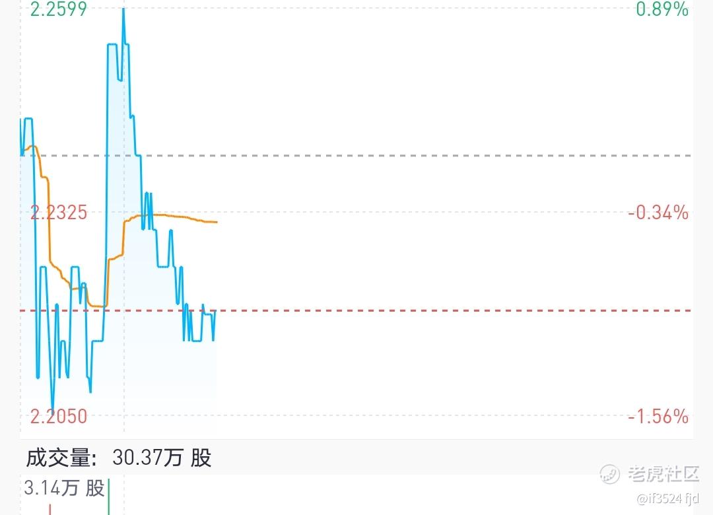Click the highest peak of the blue price line
Viewport: 713px width, 515px height.
(x=123, y=11)
